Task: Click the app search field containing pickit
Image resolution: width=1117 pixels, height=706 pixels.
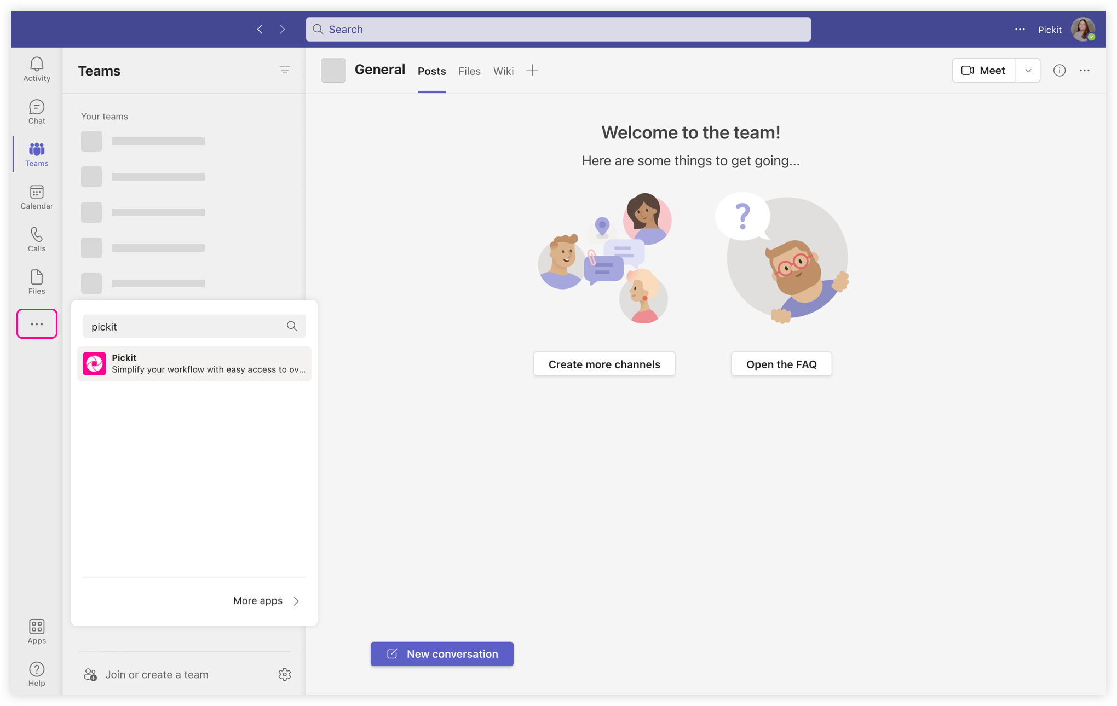Action: (194, 326)
